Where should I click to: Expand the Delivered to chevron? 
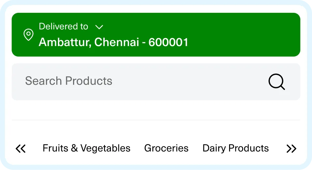coord(99,27)
